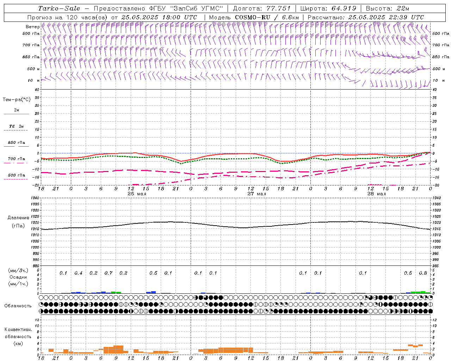Click the 850 гПа entry in the temperature legend
Image resolution: width=451 pixels, height=361 pixels.
[16, 143]
